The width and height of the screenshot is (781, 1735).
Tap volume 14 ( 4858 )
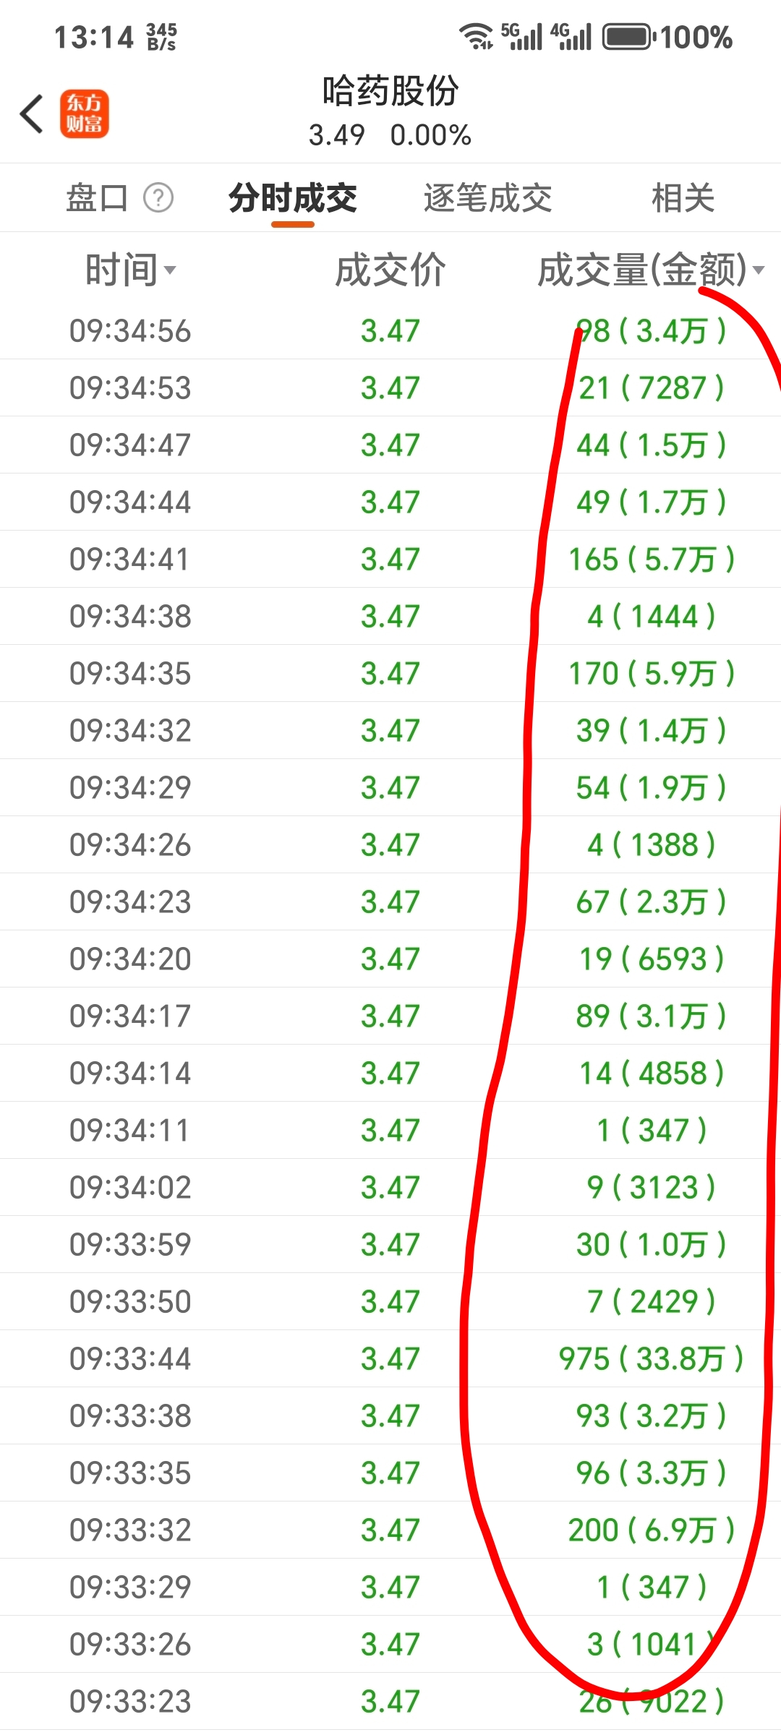tap(652, 1074)
